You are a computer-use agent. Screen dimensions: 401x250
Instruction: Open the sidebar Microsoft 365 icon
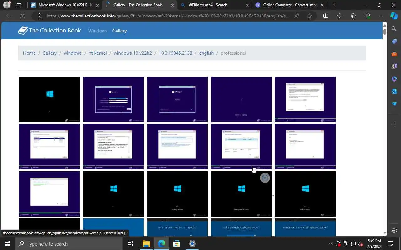pos(394,79)
